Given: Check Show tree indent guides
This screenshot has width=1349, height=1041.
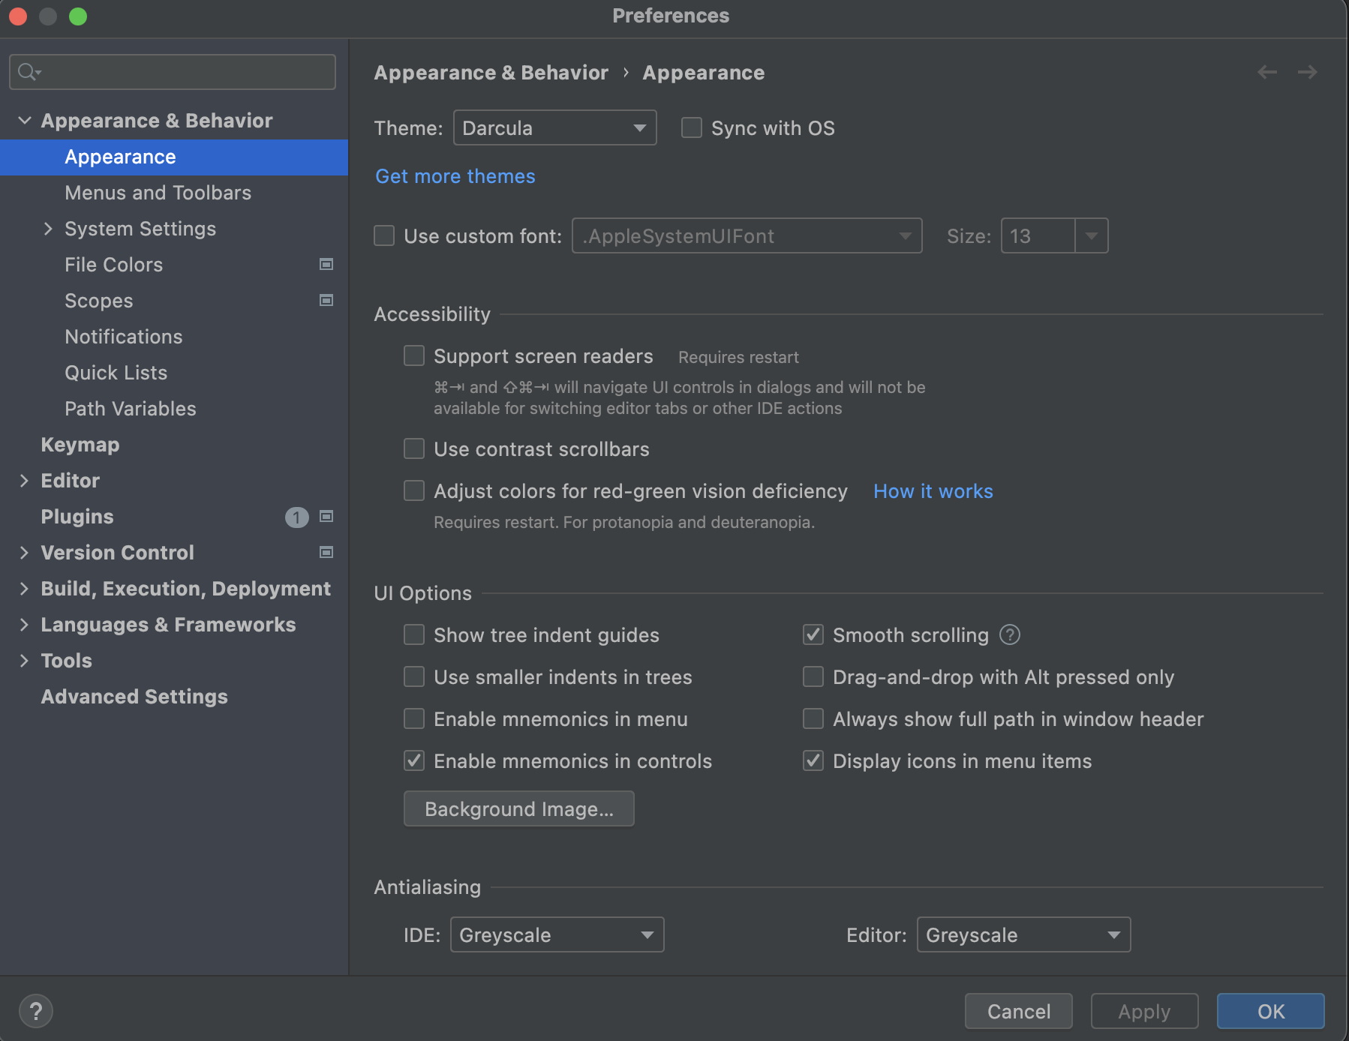Looking at the screenshot, I should (414, 634).
